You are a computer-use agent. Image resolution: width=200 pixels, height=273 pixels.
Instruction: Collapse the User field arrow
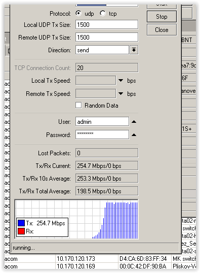pos(134,121)
